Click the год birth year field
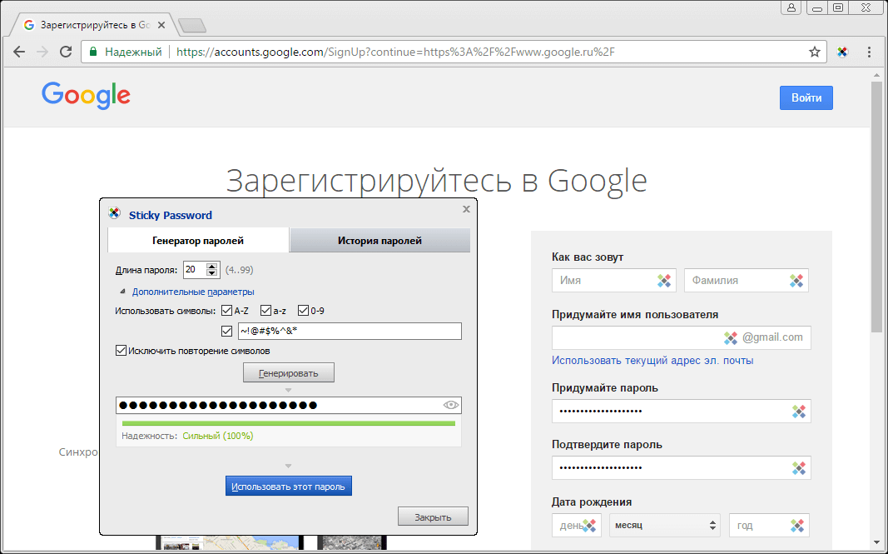The height and width of the screenshot is (554, 888). 769,525
